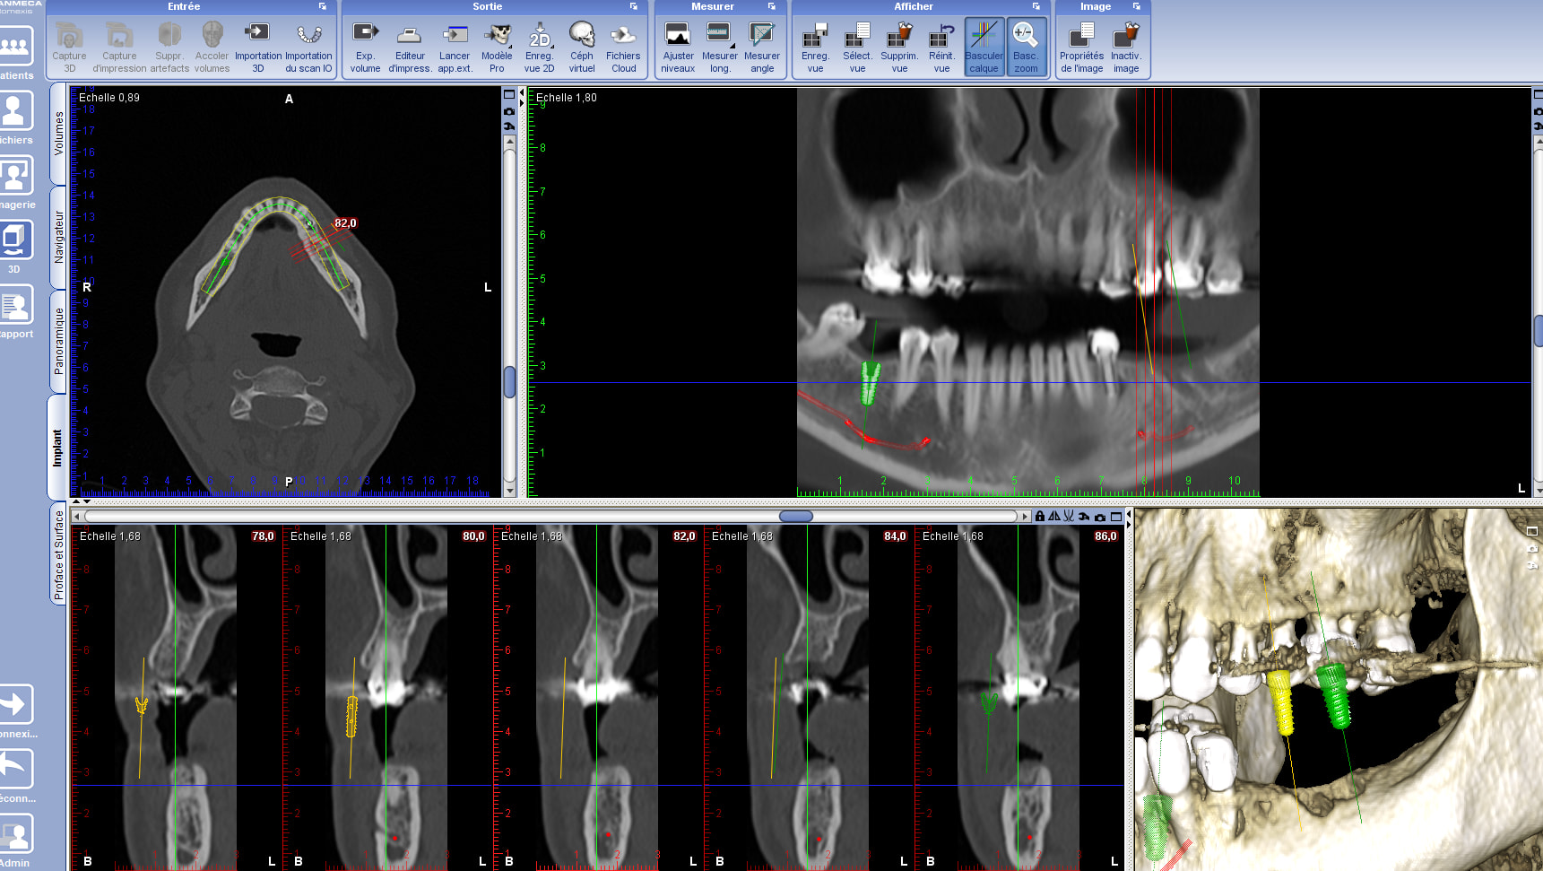This screenshot has width=1543, height=871.
Task: Toggle the lock icon above cross-sections
Action: (x=1040, y=517)
